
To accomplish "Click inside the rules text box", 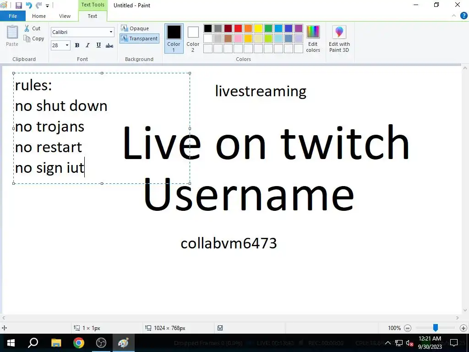I will (x=102, y=128).
